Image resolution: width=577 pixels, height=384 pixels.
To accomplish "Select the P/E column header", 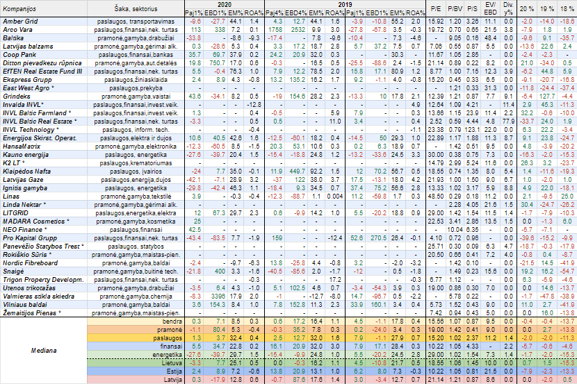I will tap(435, 9).
